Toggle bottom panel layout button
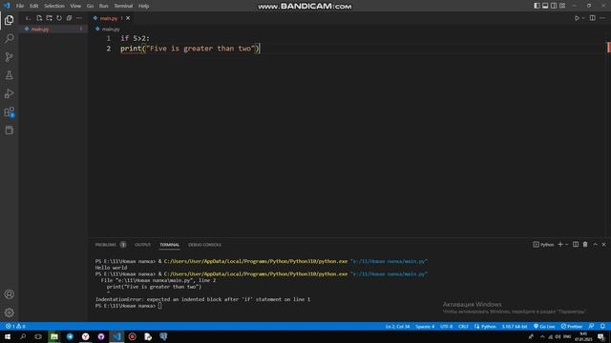Screen dimensions: 611x343 545,6
